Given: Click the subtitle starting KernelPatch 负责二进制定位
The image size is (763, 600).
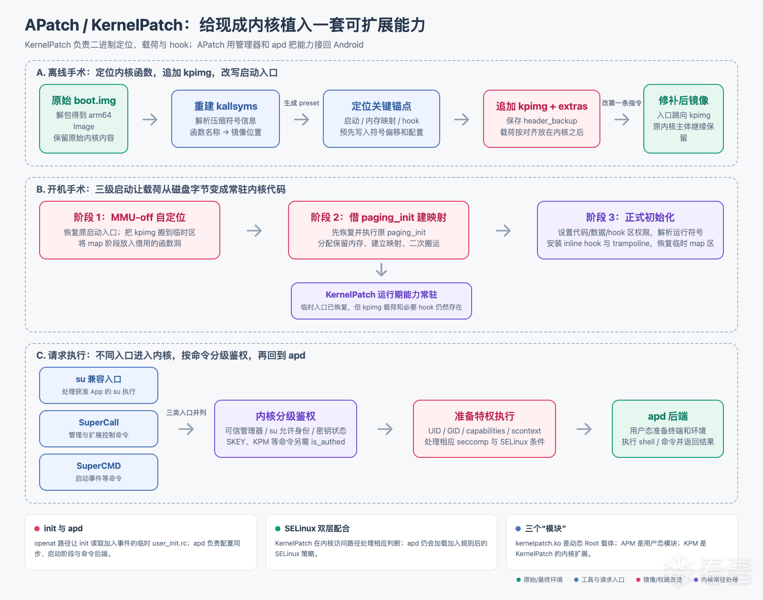Looking at the screenshot, I should (194, 45).
